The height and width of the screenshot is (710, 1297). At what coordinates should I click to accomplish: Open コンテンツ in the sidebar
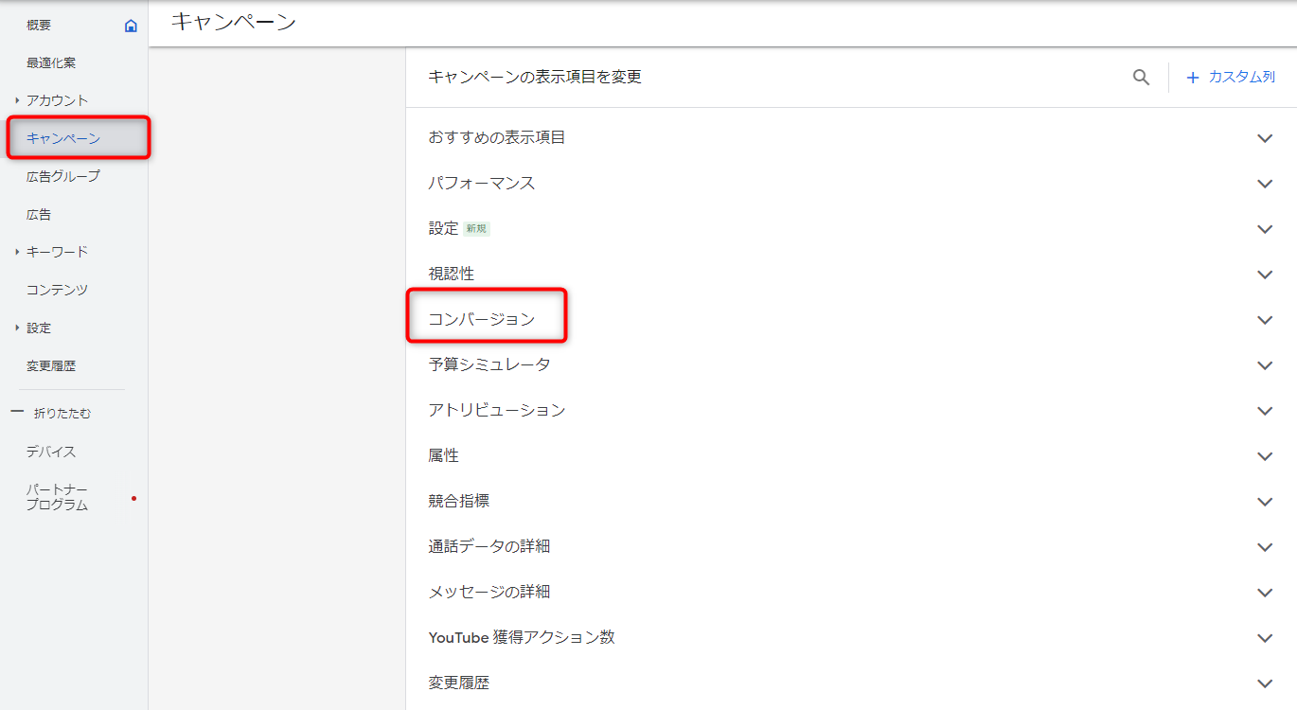[57, 291]
